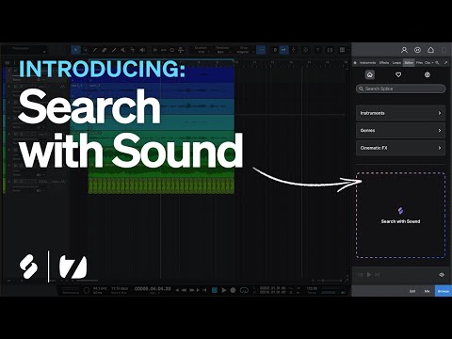Image resolution: width=452 pixels, height=339 pixels.
Task: Select the Eraser tool
Action: coord(104,50)
